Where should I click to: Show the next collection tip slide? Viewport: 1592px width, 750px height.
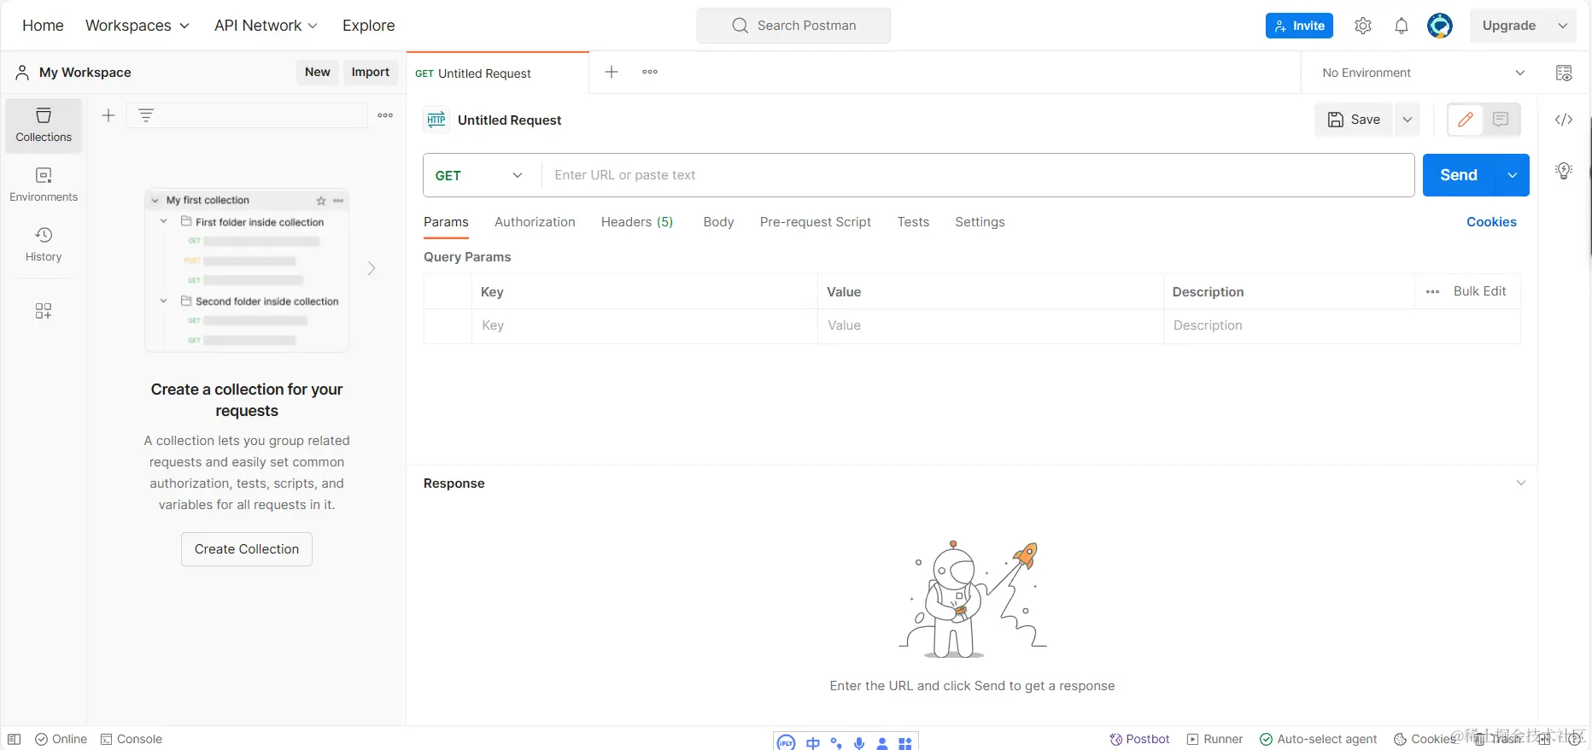tap(372, 268)
